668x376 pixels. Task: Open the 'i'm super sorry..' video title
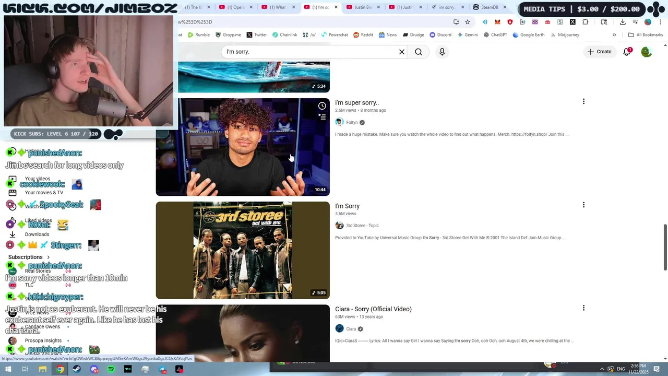coord(357,103)
